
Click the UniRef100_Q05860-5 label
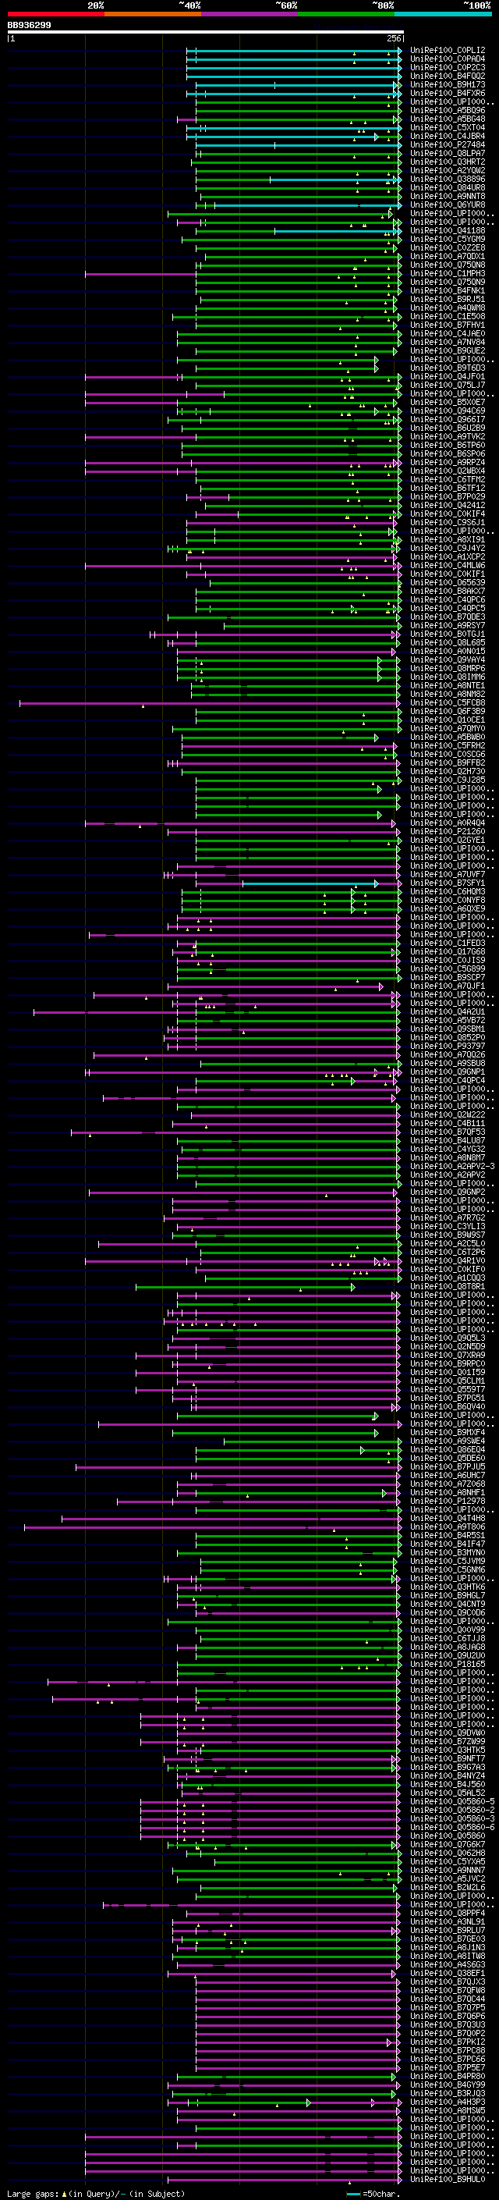pos(452,1802)
